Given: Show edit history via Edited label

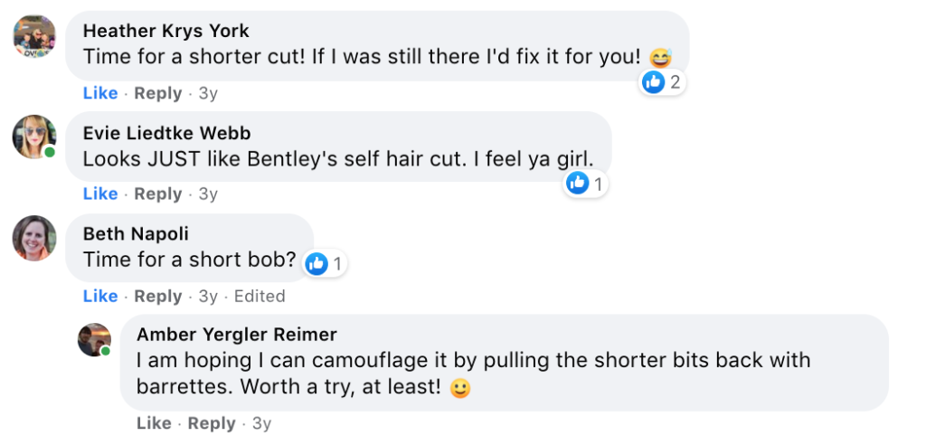Looking at the screenshot, I should point(260,296).
